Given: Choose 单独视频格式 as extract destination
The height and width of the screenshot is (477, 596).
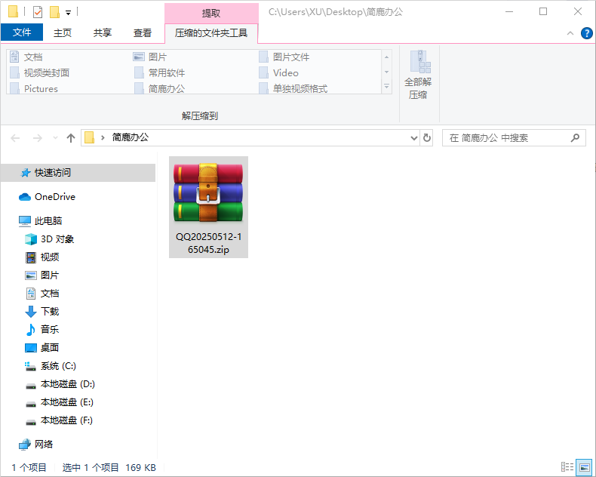Looking at the screenshot, I should [x=293, y=88].
